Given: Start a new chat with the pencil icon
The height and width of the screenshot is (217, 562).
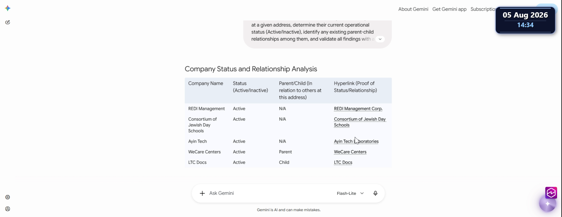Looking at the screenshot, I should 8,22.
